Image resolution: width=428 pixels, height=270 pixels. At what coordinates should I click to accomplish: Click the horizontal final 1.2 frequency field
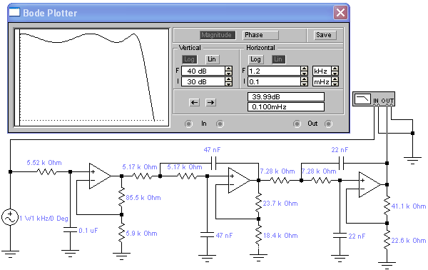274,71
